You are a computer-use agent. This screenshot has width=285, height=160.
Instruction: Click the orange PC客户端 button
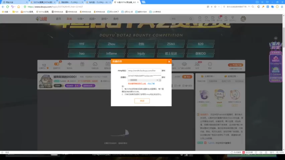235,65
